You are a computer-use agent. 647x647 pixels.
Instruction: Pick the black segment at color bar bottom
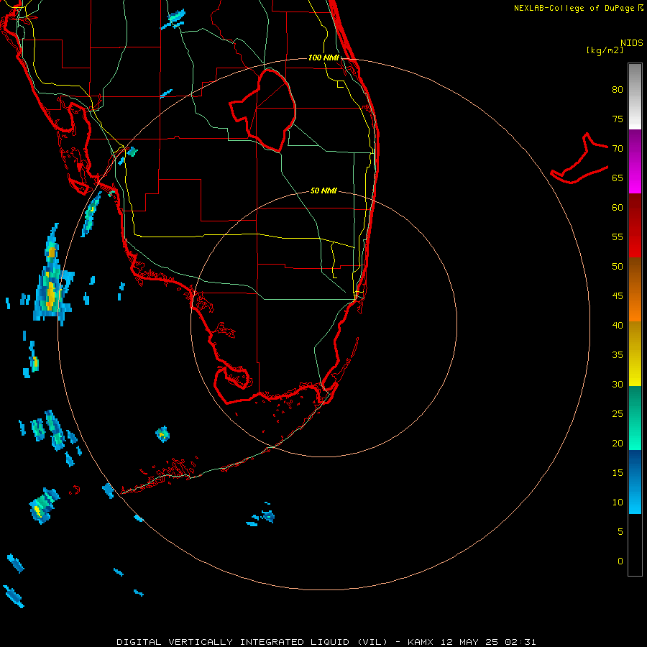point(635,545)
